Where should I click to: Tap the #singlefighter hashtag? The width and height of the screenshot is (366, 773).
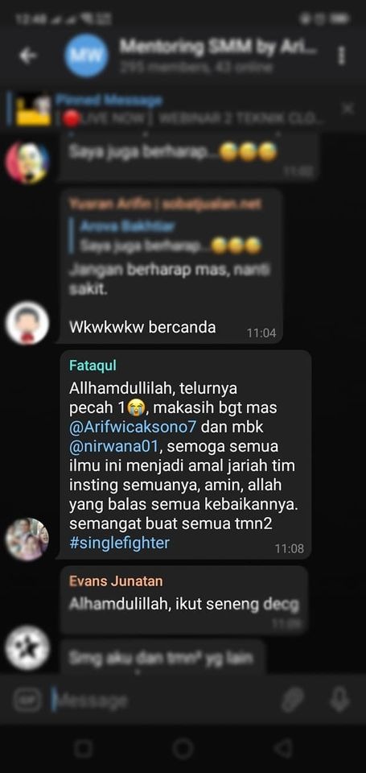[x=119, y=543]
